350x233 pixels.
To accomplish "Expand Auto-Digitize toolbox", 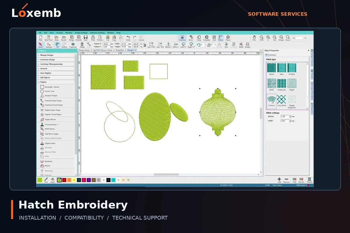I will pyautogui.click(x=55, y=73).
